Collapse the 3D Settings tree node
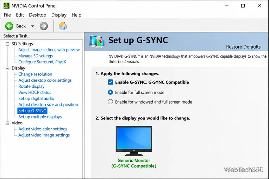 (7, 44)
